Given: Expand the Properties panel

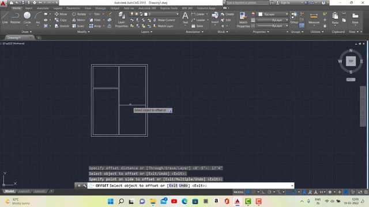Looking at the screenshot, I should 261,32.
